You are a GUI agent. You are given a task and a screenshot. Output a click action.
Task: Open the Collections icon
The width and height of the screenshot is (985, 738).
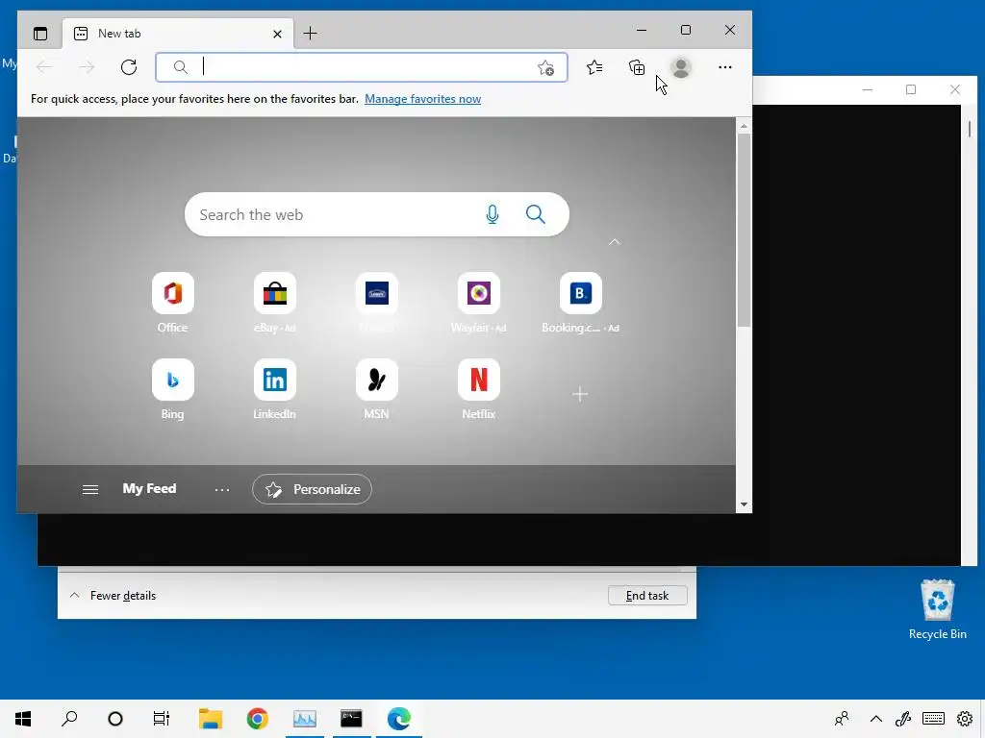click(637, 67)
